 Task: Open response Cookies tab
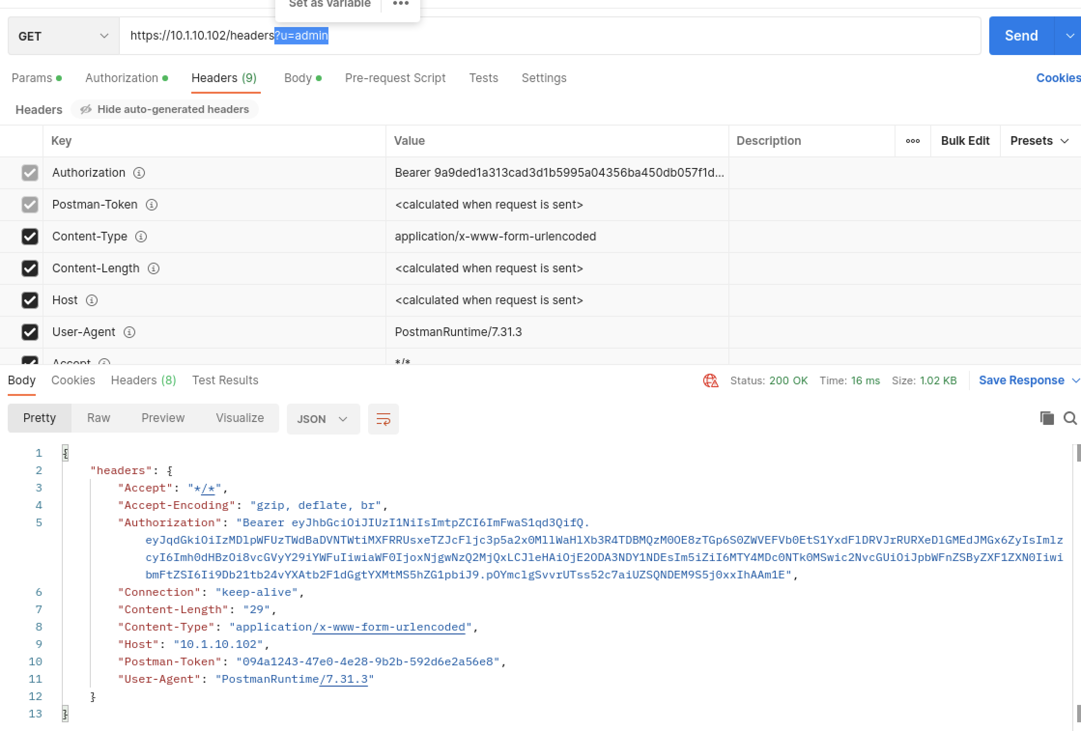click(73, 380)
